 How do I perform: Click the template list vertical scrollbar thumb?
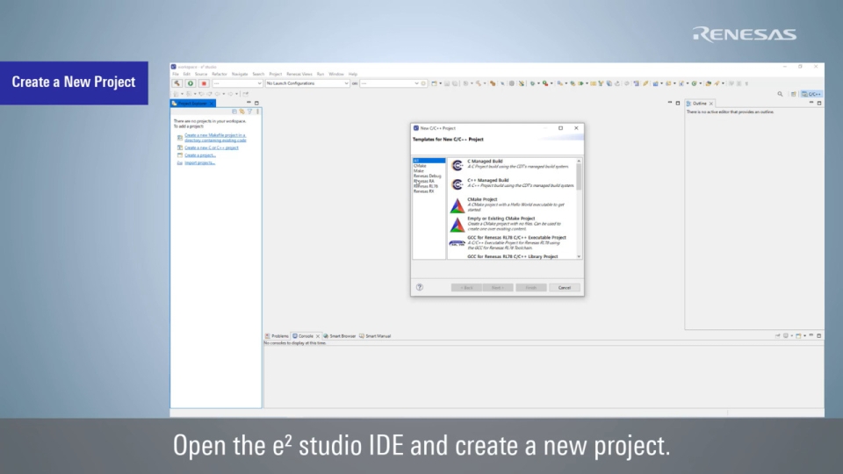pyautogui.click(x=579, y=176)
